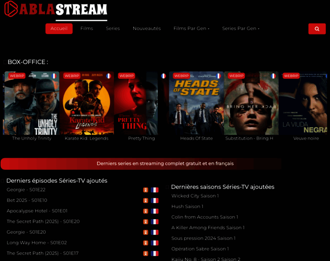Open Karate Kid: Legends poster thumbnail
This screenshot has width=330, height=261.
tap(87, 103)
